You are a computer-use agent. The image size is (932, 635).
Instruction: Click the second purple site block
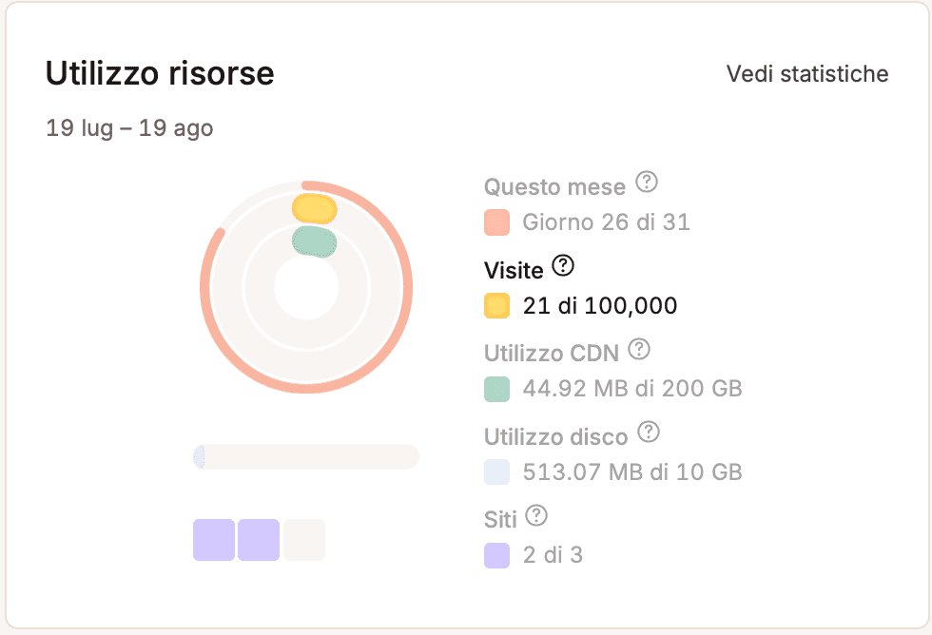259,540
